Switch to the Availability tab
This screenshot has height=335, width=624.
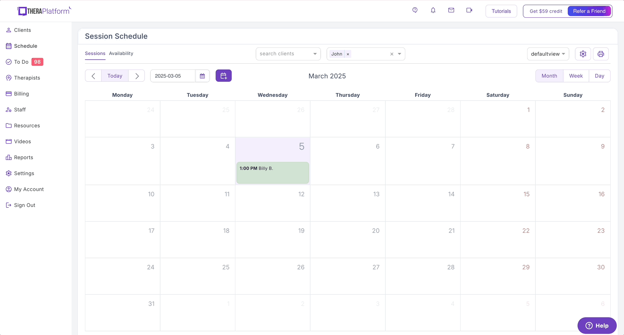pos(121,54)
